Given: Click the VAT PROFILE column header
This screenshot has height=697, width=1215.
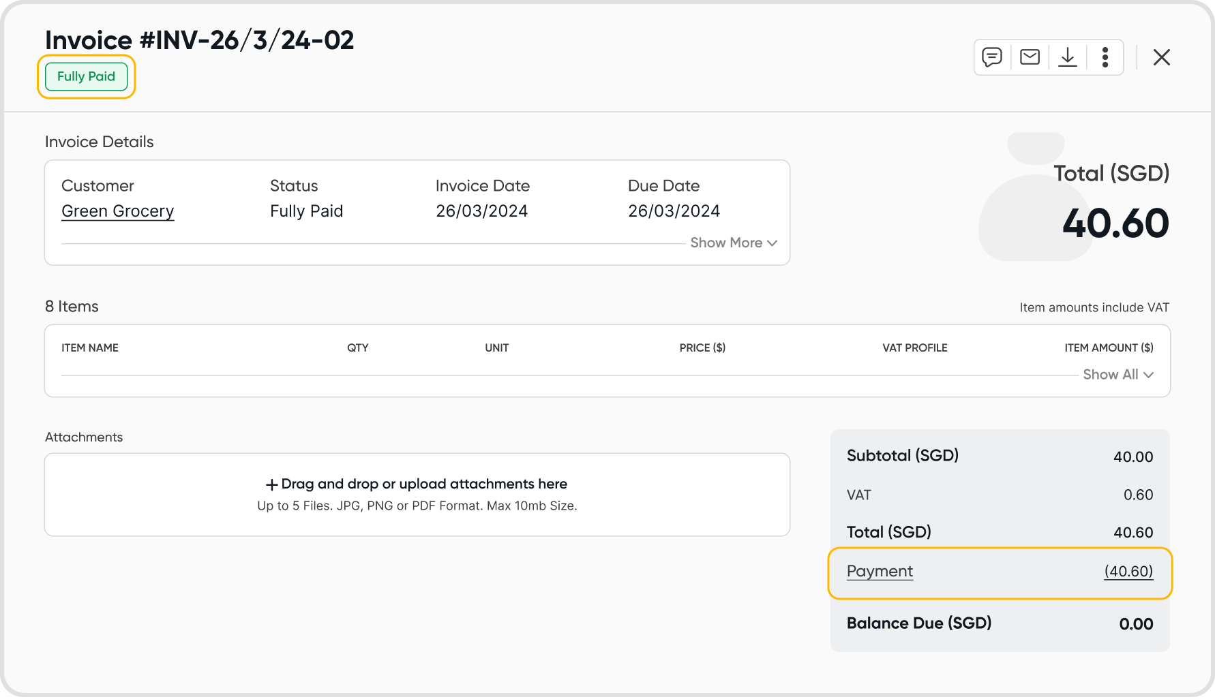Looking at the screenshot, I should pos(914,347).
